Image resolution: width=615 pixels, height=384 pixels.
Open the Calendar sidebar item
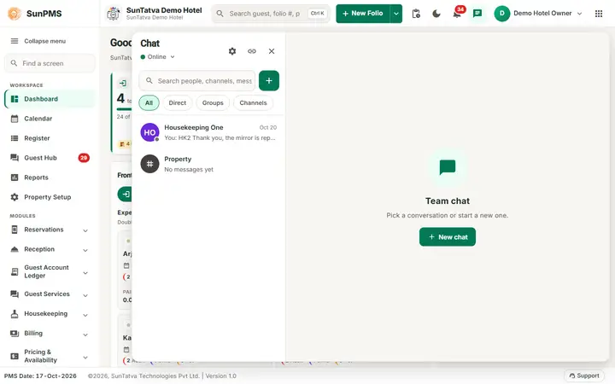(x=50, y=119)
